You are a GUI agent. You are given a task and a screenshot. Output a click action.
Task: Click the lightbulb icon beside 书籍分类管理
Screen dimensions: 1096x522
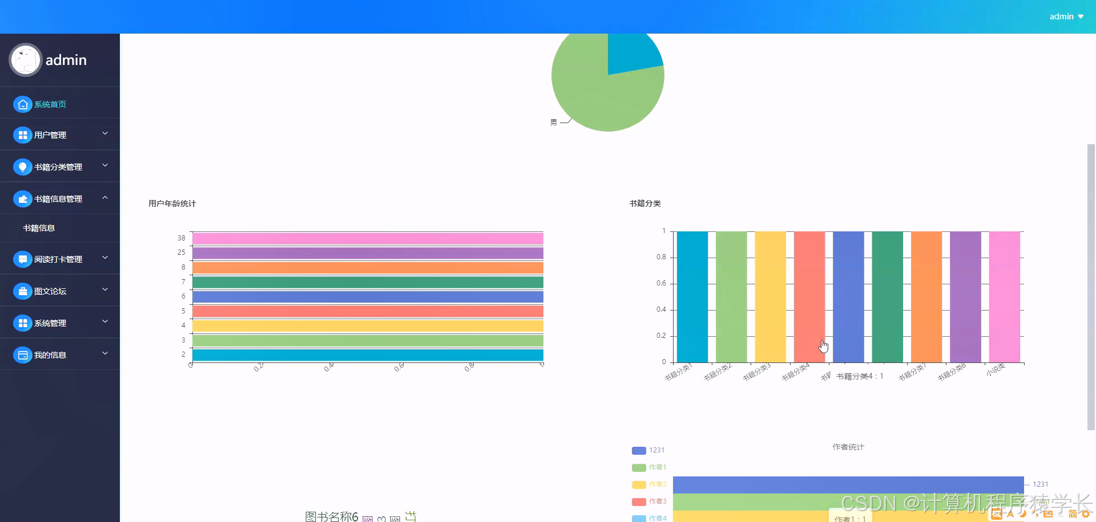tap(22, 167)
